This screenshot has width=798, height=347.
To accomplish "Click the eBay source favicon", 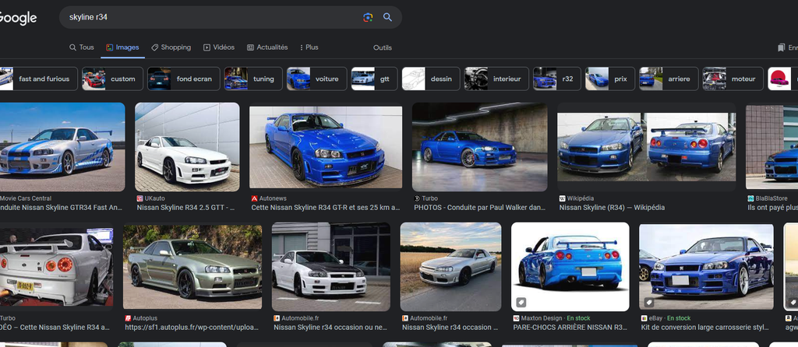I will click(x=644, y=318).
